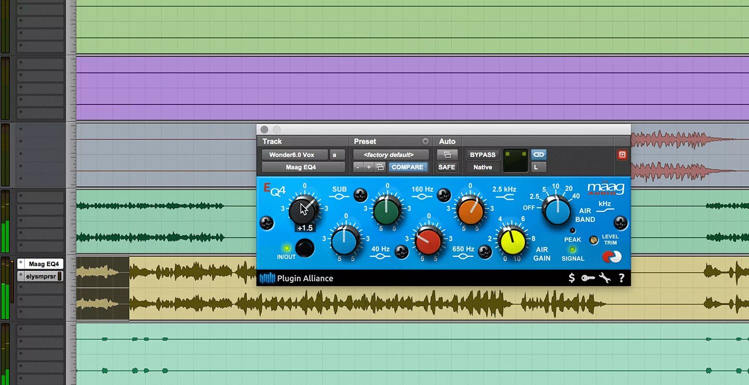The height and width of the screenshot is (385, 749).
Task: Click the green 160 Hz gain knob
Action: (x=387, y=210)
